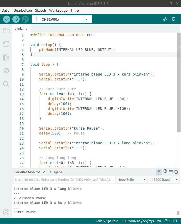The image size is (181, 224).
Task: Click the Verify sketch checkmark button
Action: tap(6, 19)
